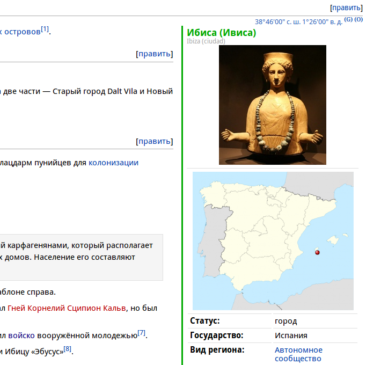The height and width of the screenshot is (365, 366).
Task: Click the Ибиса (Ивиса) infobox title
Action: [222, 33]
